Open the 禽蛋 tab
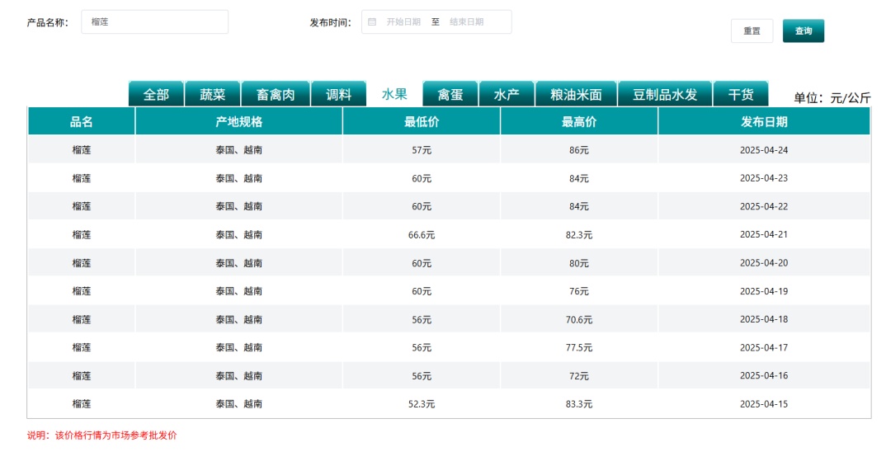The image size is (891, 466). [x=450, y=94]
